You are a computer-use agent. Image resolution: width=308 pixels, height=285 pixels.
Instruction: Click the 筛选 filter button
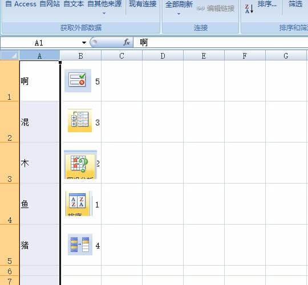[295, 4]
